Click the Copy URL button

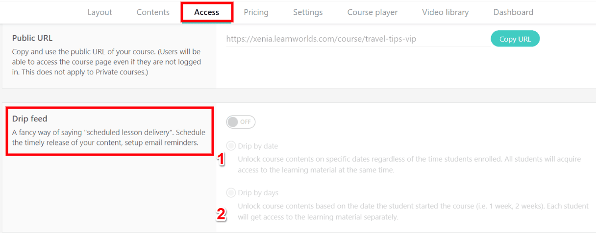[x=515, y=39]
